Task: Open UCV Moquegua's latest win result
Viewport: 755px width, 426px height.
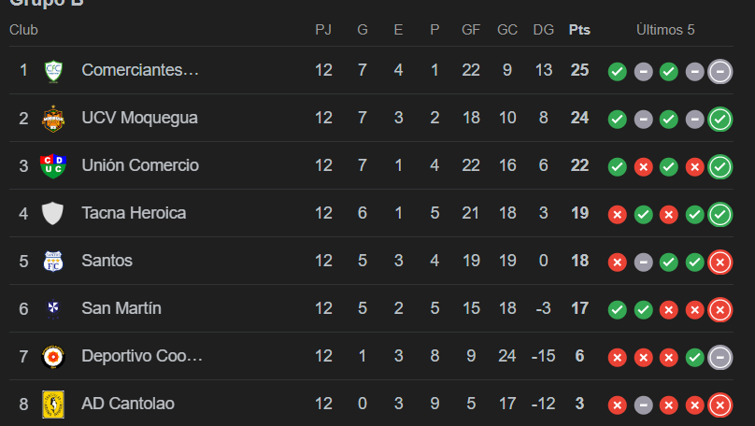Action: (x=719, y=119)
